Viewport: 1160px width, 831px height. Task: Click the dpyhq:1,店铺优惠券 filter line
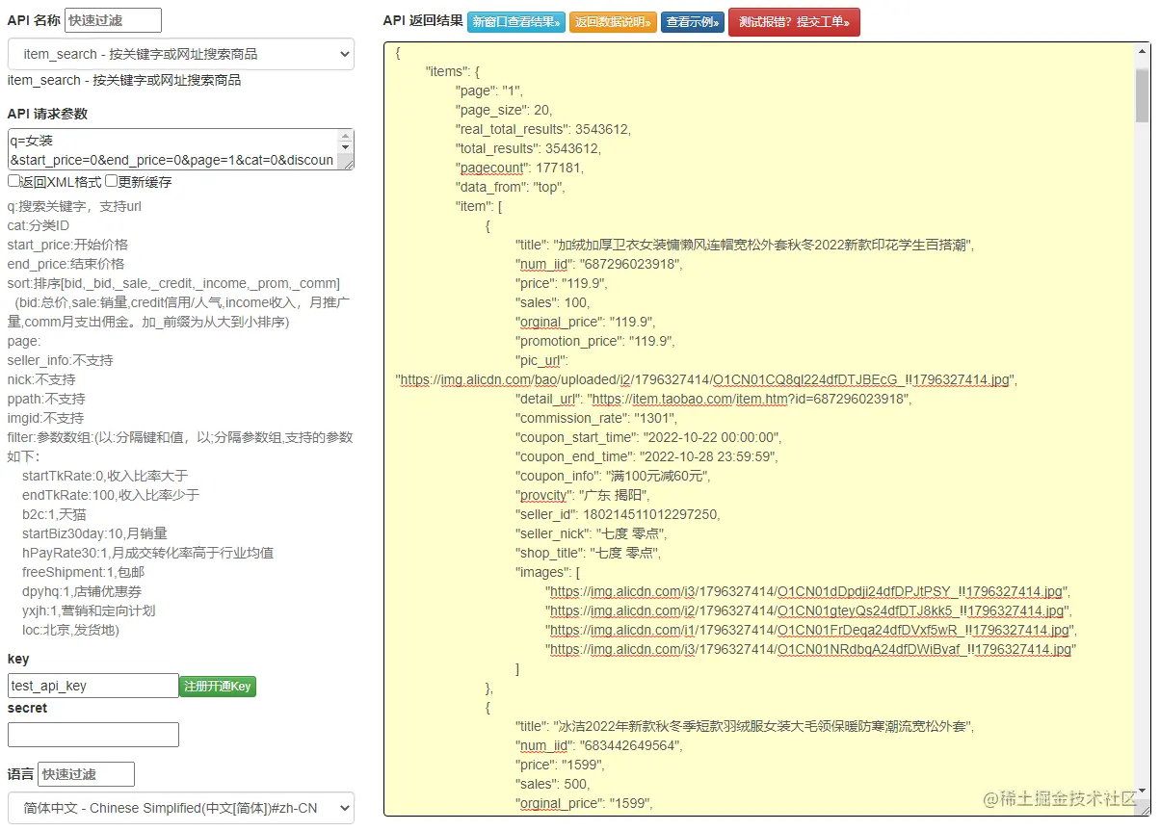(82, 591)
